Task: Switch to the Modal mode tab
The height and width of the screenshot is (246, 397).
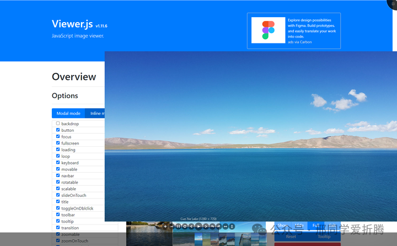Action: pos(68,113)
